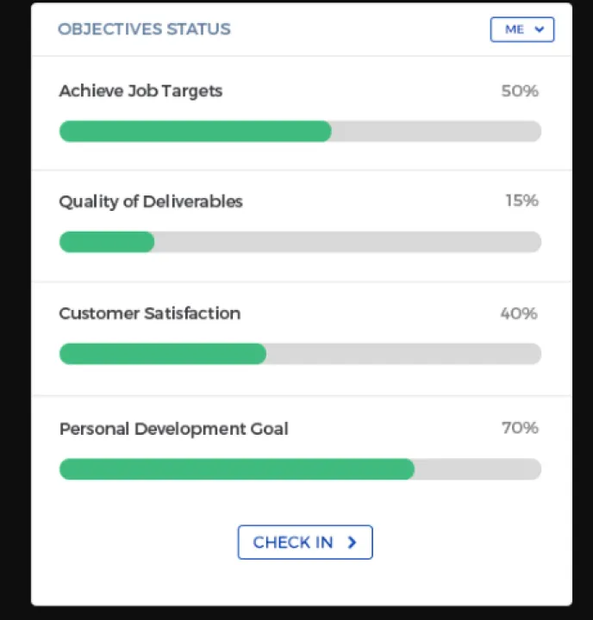Open the Personal Development Goal objective
This screenshot has width=593, height=620.
(x=174, y=429)
